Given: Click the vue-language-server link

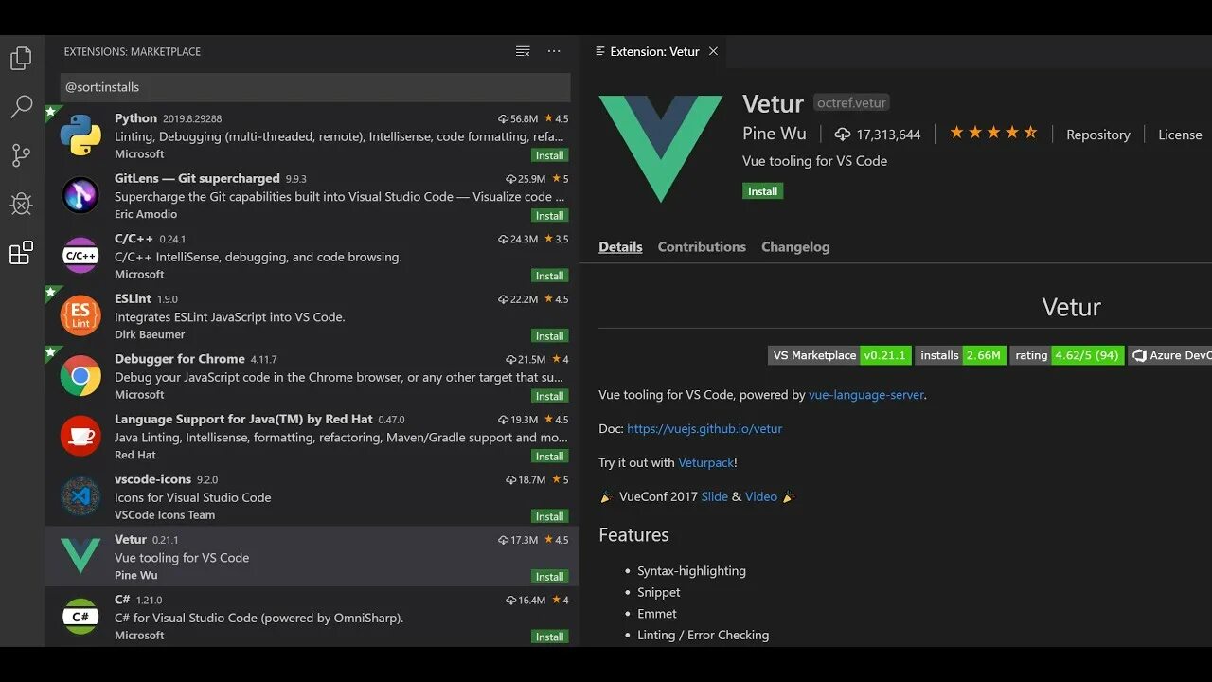Looking at the screenshot, I should 865,394.
